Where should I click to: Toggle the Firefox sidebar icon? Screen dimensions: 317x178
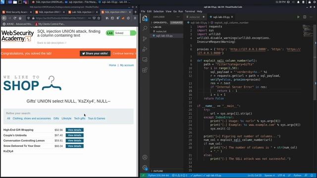pos(112,18)
